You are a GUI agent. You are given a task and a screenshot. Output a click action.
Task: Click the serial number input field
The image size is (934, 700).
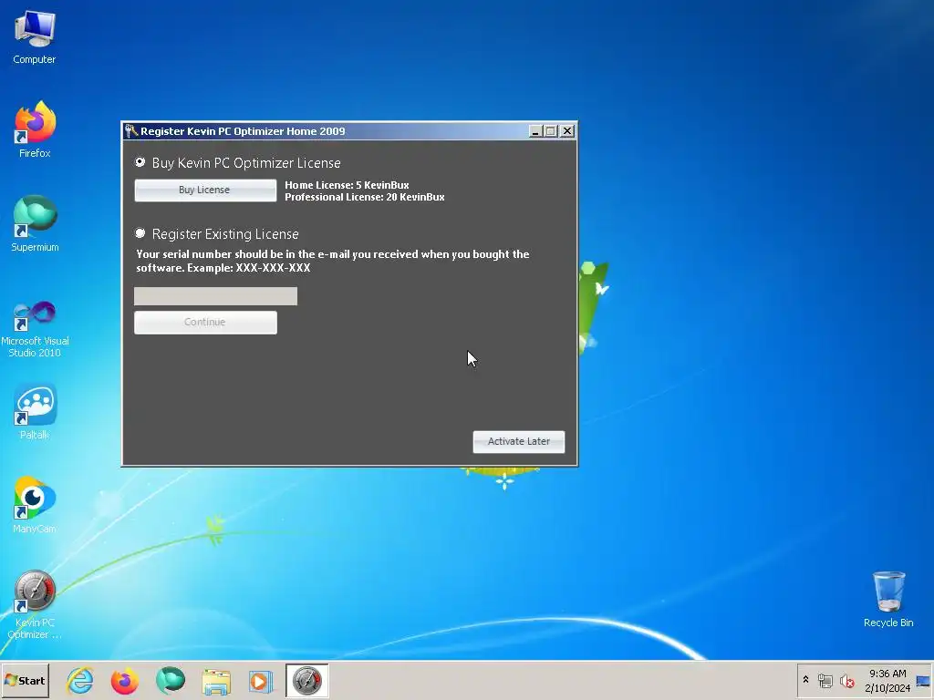(x=215, y=296)
